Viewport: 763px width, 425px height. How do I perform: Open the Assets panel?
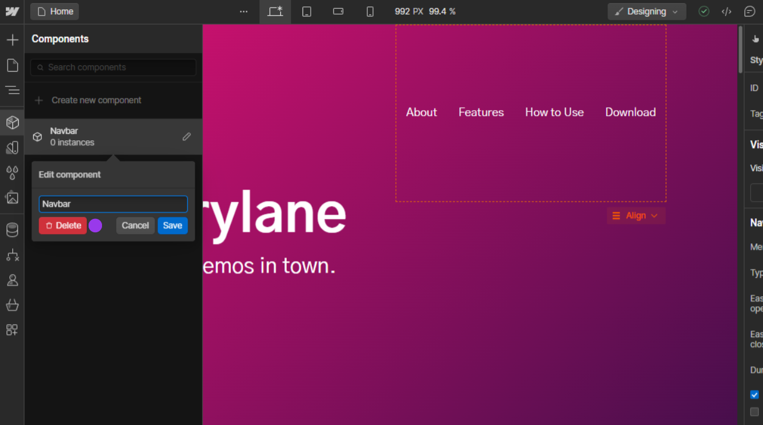pos(12,197)
